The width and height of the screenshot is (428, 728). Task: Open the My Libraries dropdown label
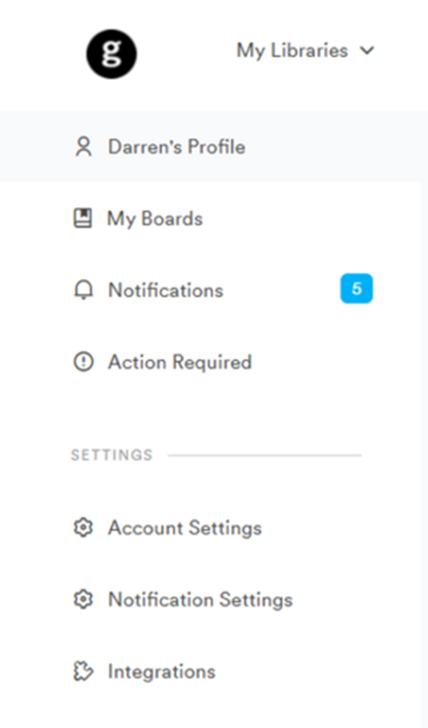point(292,51)
